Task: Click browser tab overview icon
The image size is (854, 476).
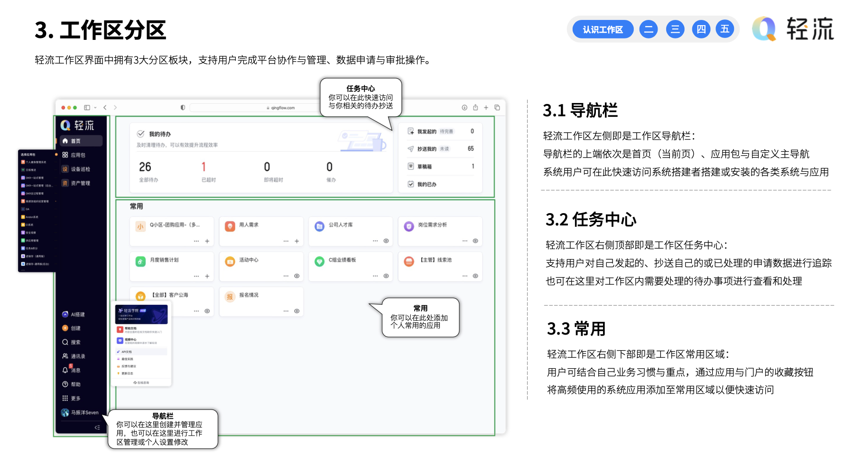Action: pos(497,108)
